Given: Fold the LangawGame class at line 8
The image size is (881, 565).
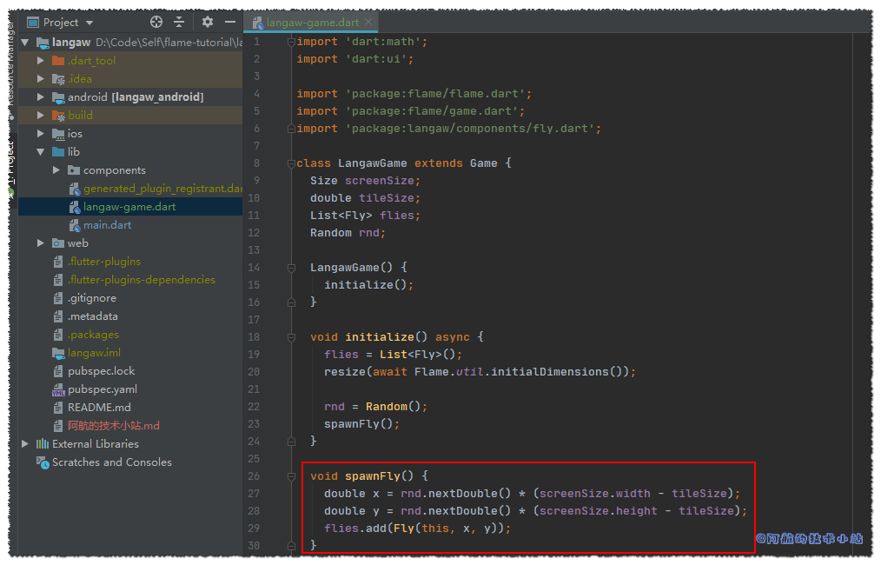Looking at the screenshot, I should pyautogui.click(x=291, y=163).
